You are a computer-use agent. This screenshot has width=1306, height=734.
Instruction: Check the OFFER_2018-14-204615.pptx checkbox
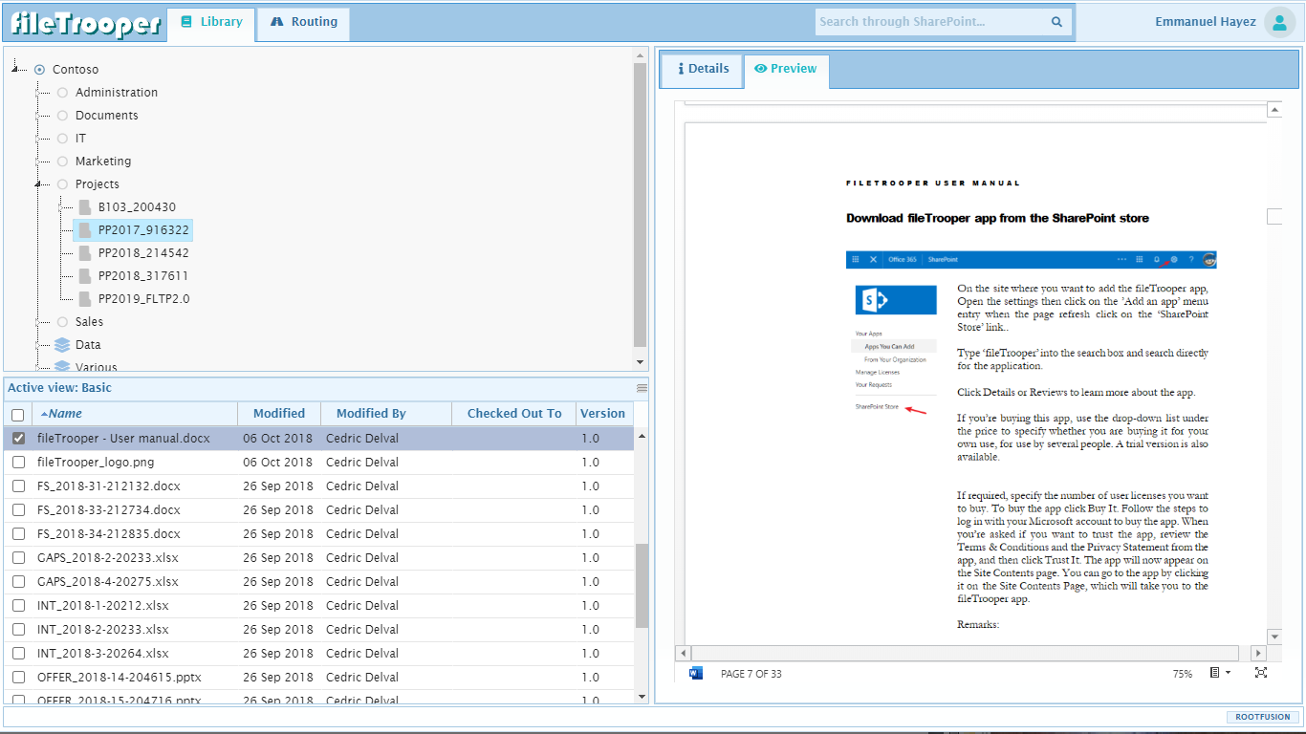coord(18,677)
